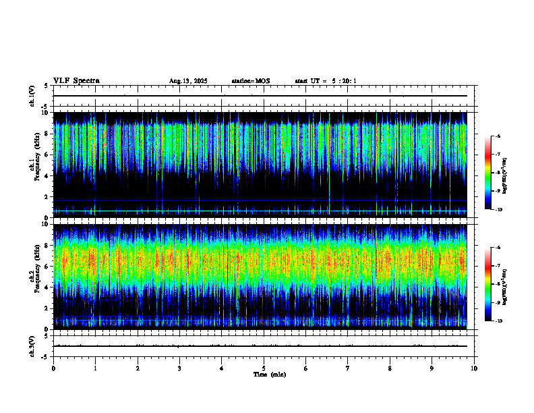This screenshot has height=413, width=534.
Task: Click the "5" tick on ch.1(V) axis
Action: (x=47, y=86)
